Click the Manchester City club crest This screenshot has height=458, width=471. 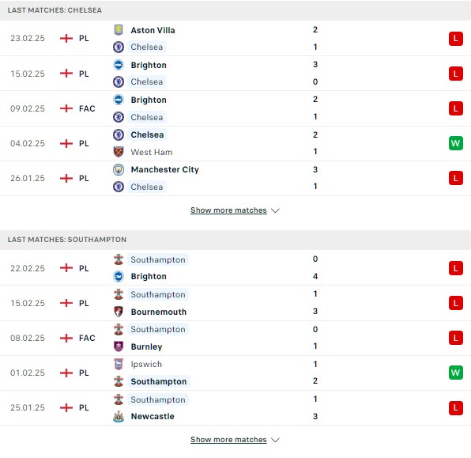[119, 169]
